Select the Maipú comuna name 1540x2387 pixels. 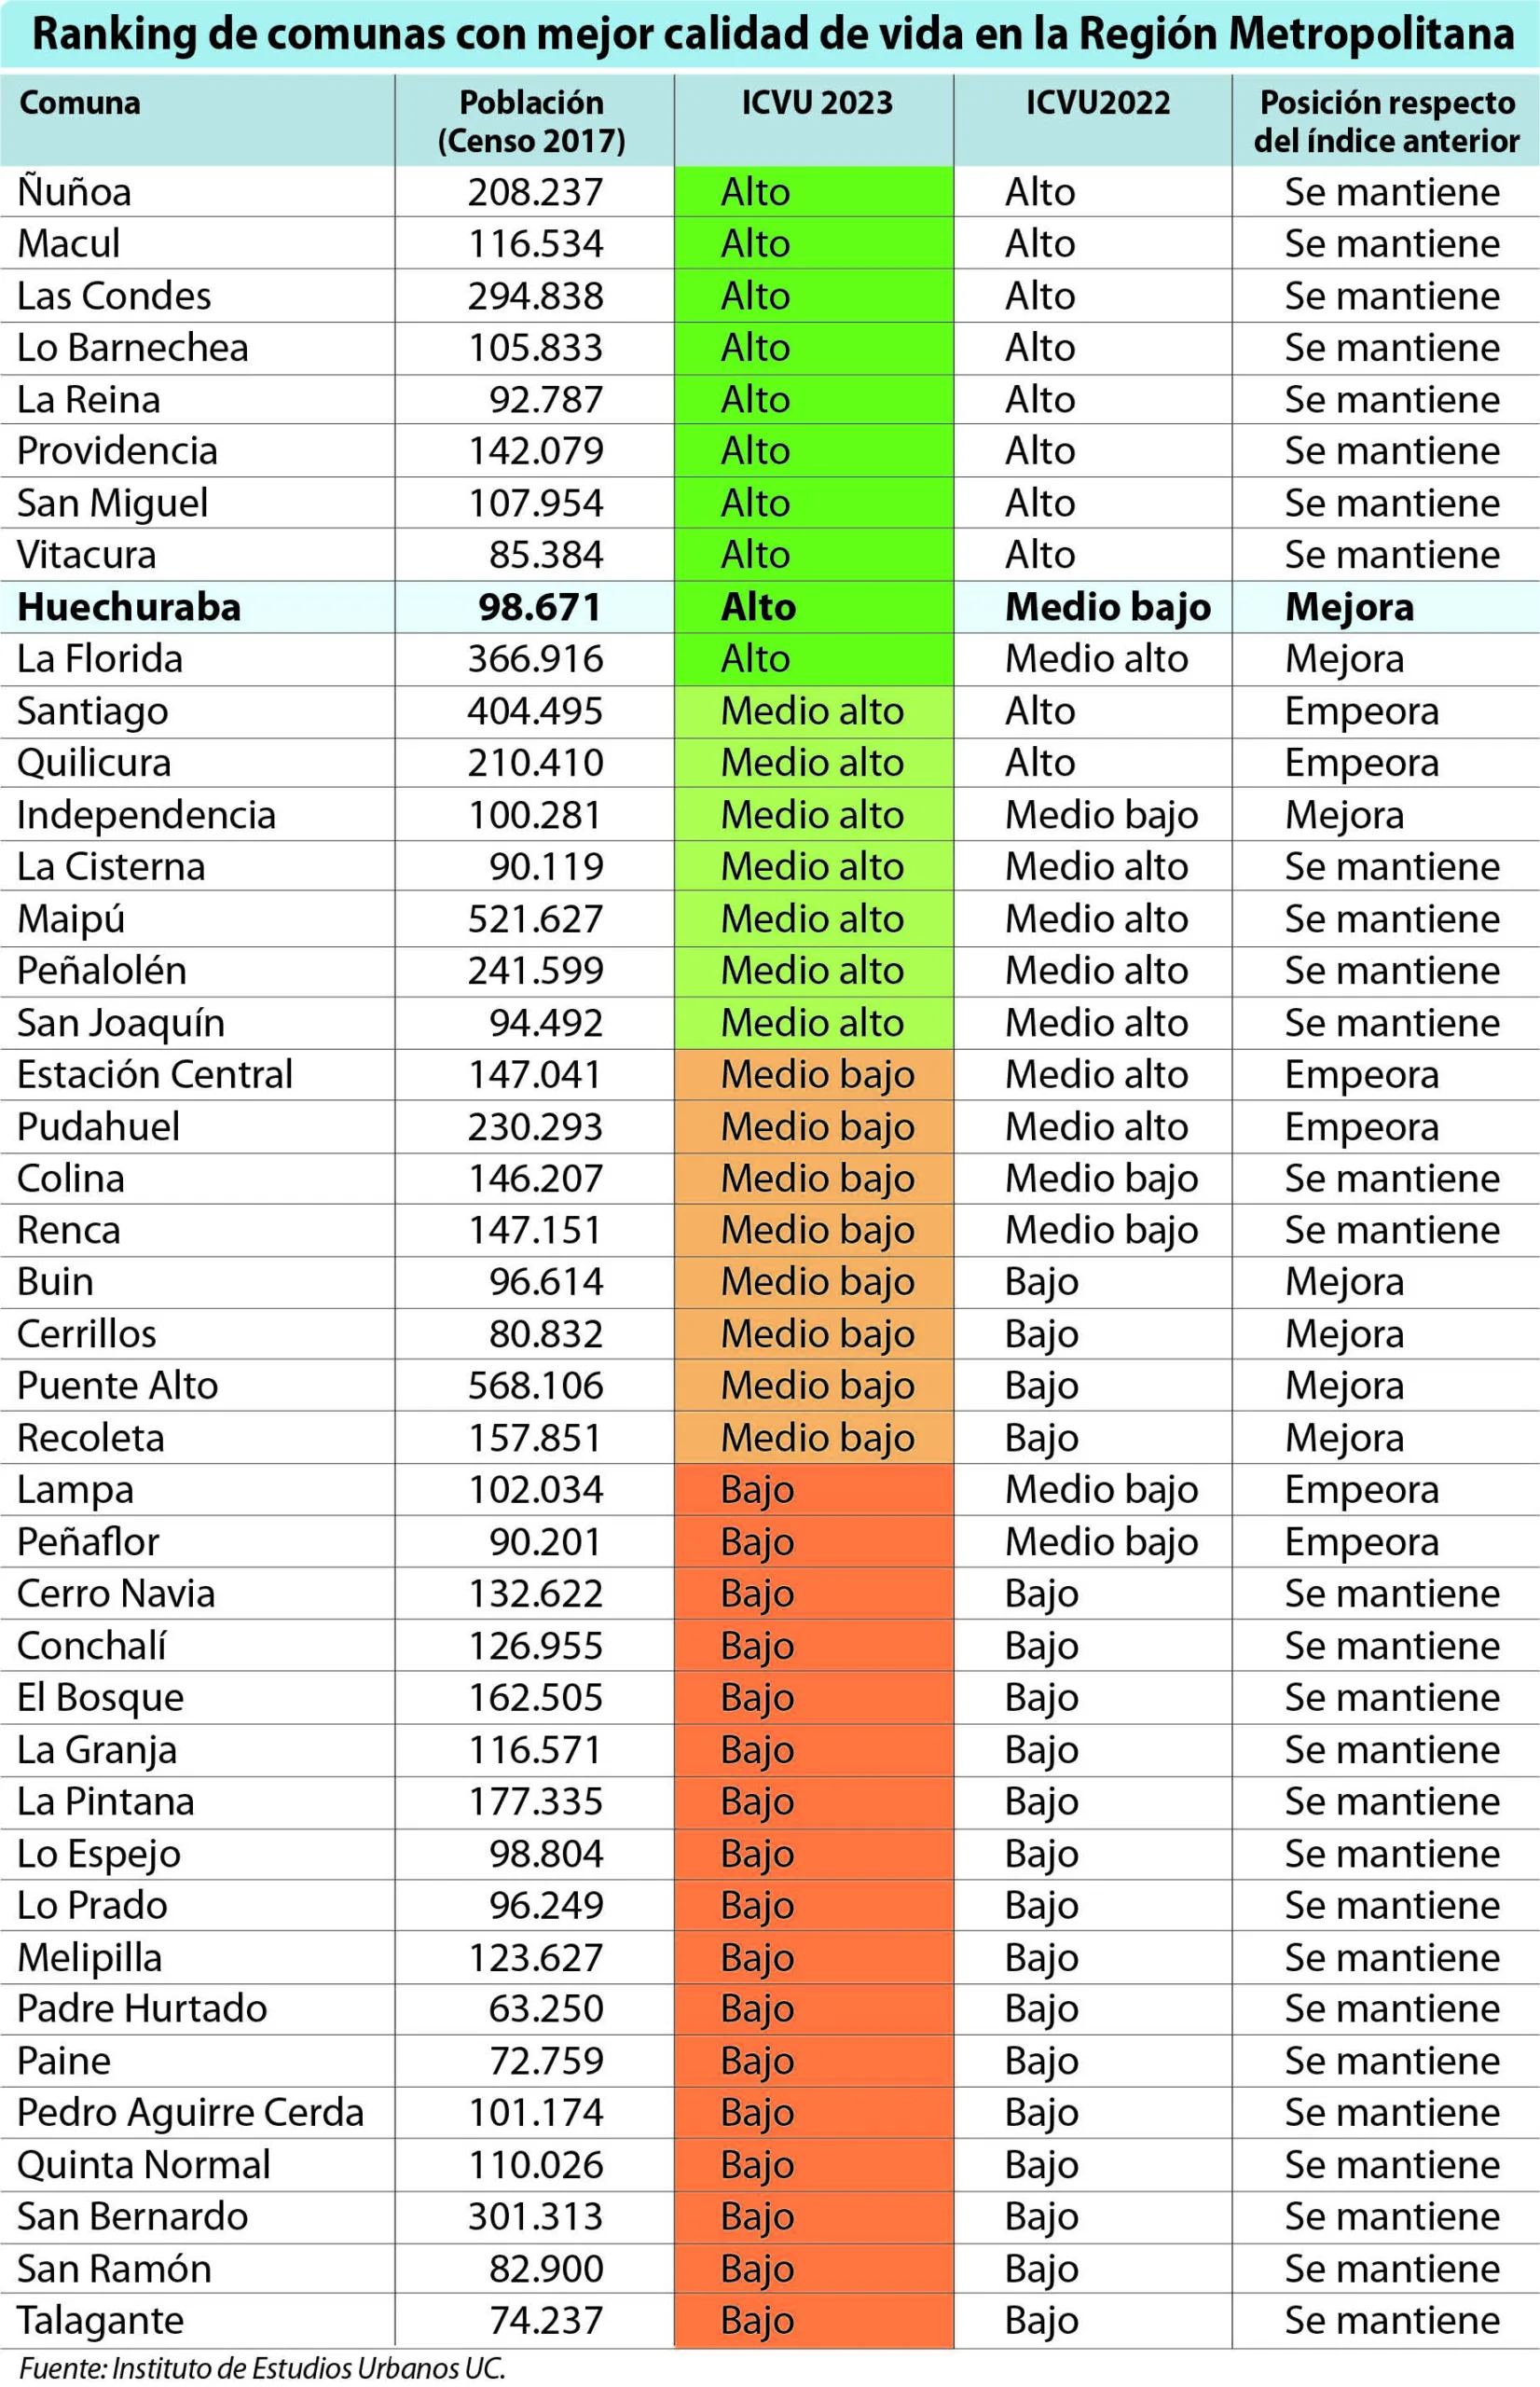[71, 919]
